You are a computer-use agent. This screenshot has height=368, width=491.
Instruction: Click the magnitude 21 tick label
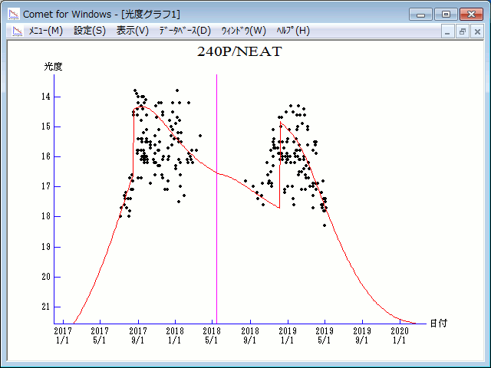click(45, 307)
